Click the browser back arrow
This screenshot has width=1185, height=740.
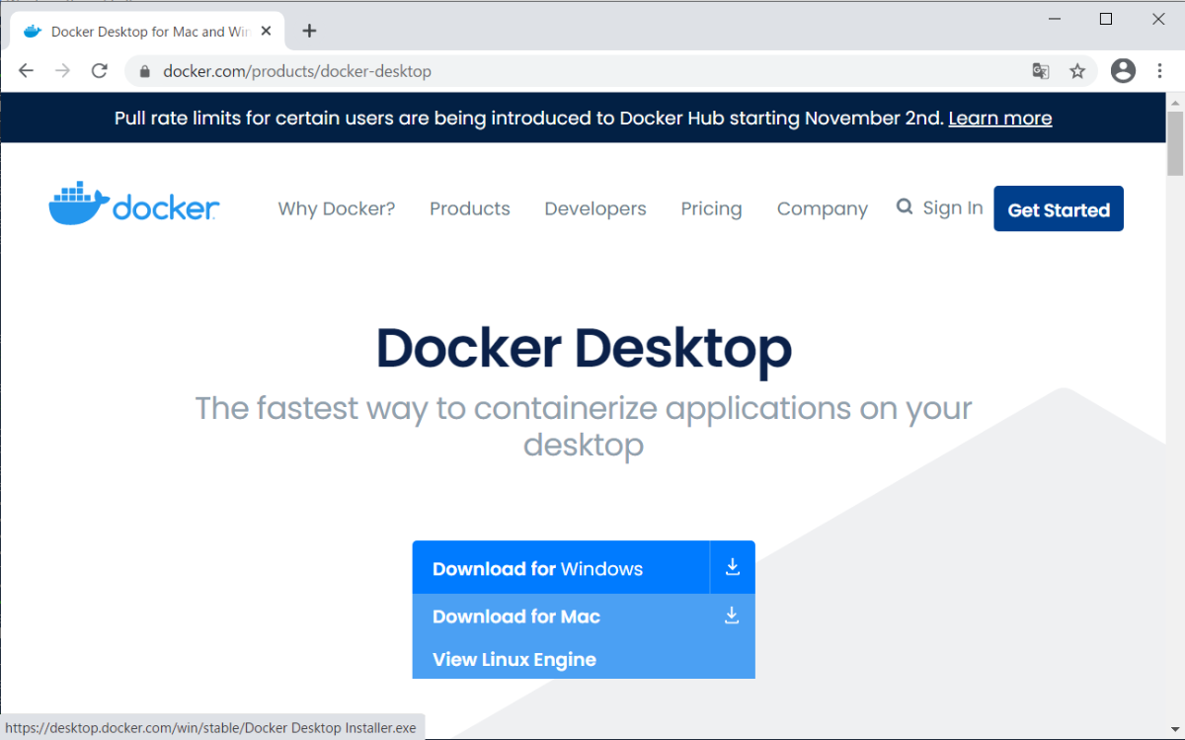27,71
